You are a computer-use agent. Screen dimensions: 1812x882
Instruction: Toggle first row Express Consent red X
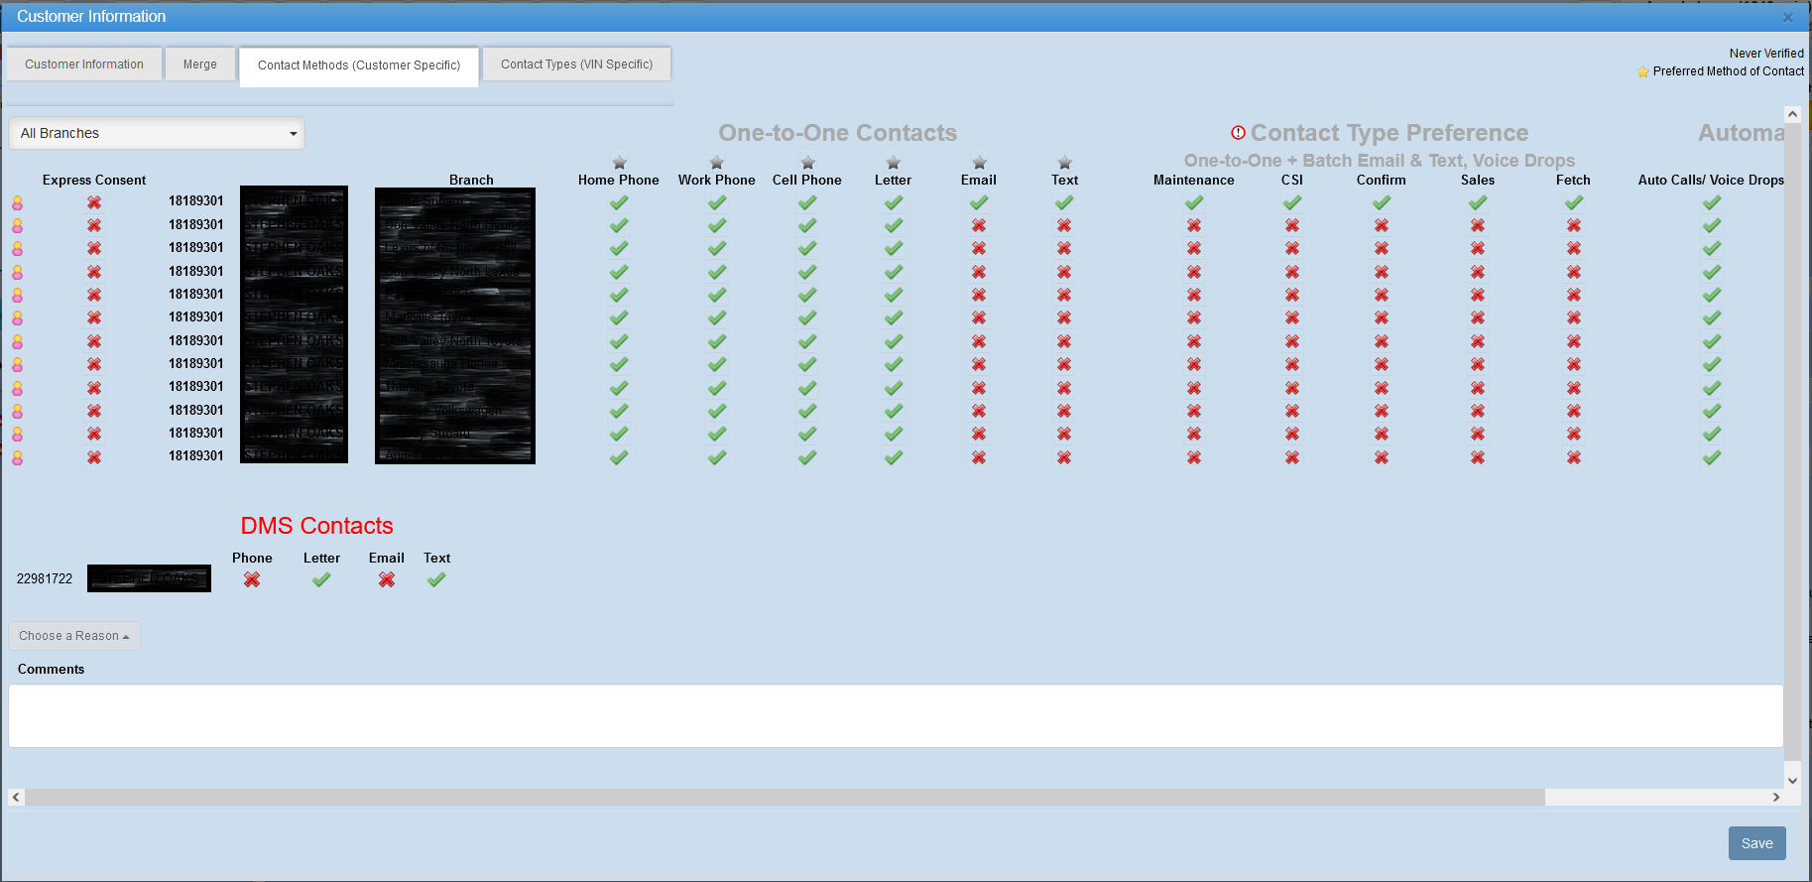coord(94,202)
